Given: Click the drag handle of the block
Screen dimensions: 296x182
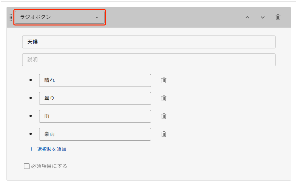Looking at the screenshot, I should pos(11,17).
